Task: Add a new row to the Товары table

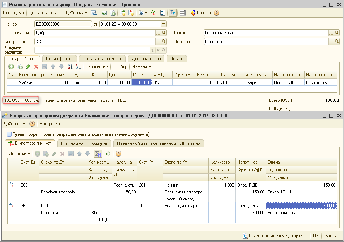Action: click(x=11, y=66)
